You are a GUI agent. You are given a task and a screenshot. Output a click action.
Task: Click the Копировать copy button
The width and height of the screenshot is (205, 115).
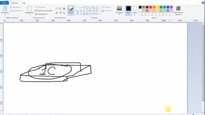pyautogui.click(x=16, y=11)
